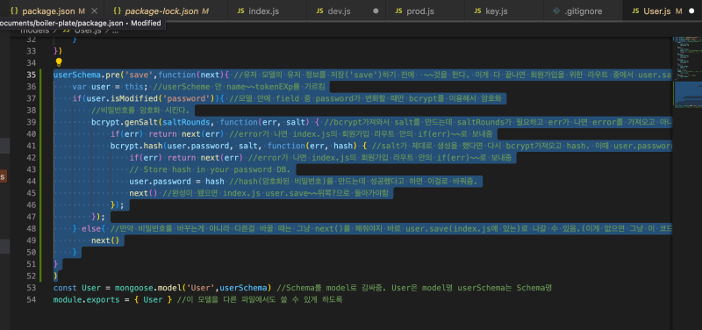This screenshot has height=330, width=702.
Task: Click line number 48 in the gutter
Action: click(32, 228)
